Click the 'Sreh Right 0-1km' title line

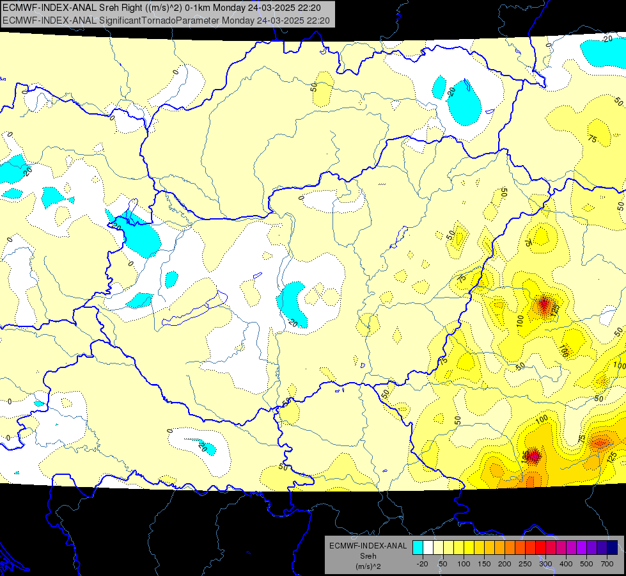pyautogui.click(x=160, y=8)
